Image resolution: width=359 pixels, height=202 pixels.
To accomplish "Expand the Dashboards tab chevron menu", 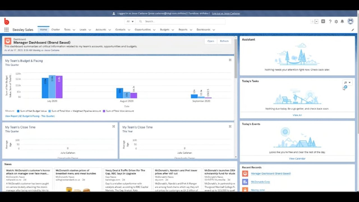I will (213, 30).
